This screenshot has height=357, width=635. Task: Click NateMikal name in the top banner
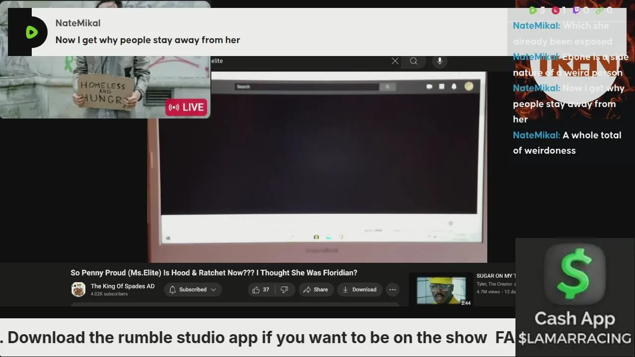(78, 23)
